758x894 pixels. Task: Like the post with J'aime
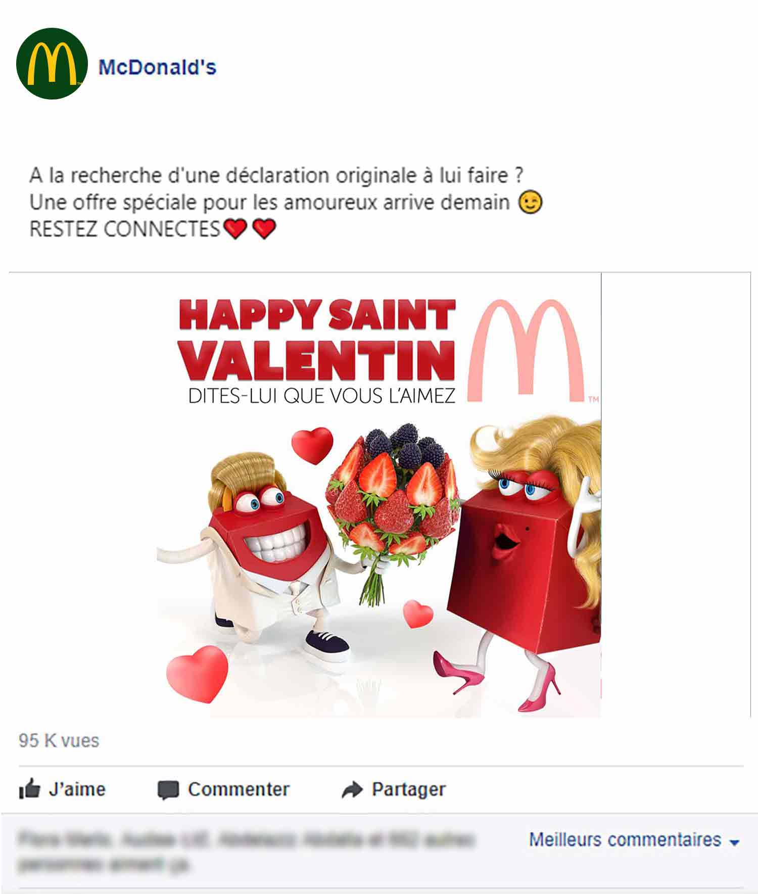(62, 789)
